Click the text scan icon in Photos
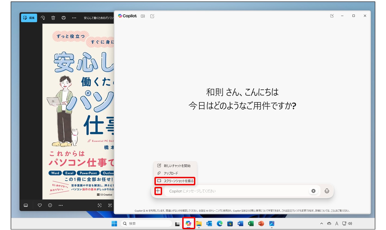The height and width of the screenshot is (230, 386). 110,205
